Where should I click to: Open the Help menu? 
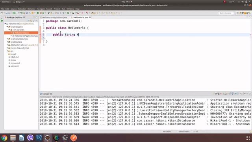(x=78, y=9)
